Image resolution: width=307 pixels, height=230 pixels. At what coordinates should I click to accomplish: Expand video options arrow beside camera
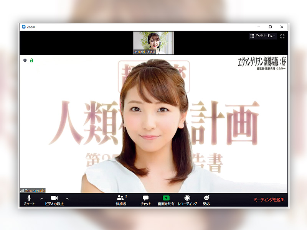(67, 199)
